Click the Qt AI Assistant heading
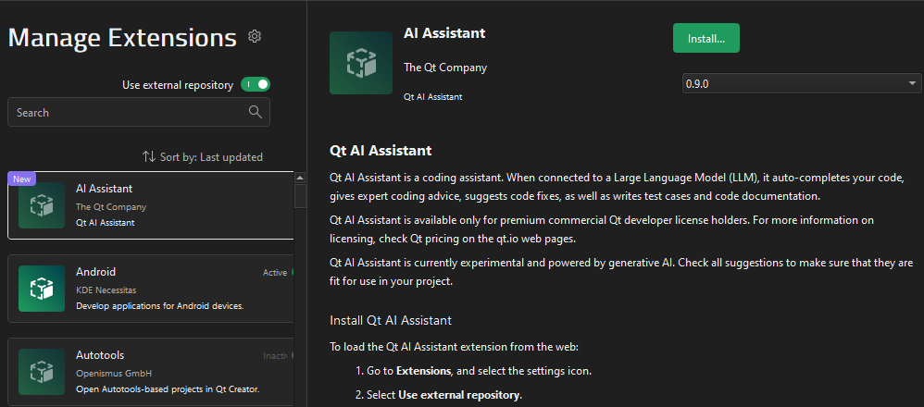 pyautogui.click(x=381, y=151)
